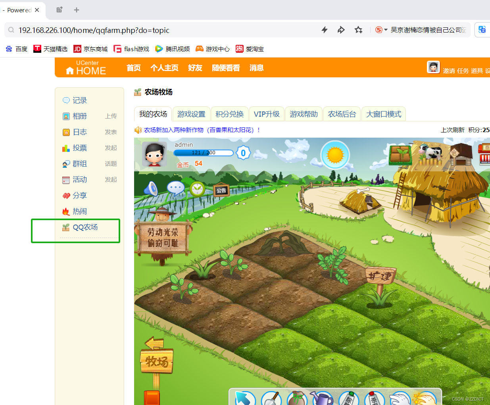Click the level 0 badge
Image resolution: width=490 pixels, height=405 pixels.
243,153
